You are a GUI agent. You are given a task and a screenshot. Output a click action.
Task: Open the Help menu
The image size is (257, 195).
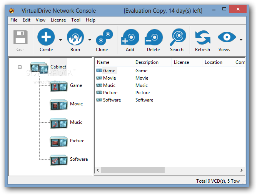[90, 20]
